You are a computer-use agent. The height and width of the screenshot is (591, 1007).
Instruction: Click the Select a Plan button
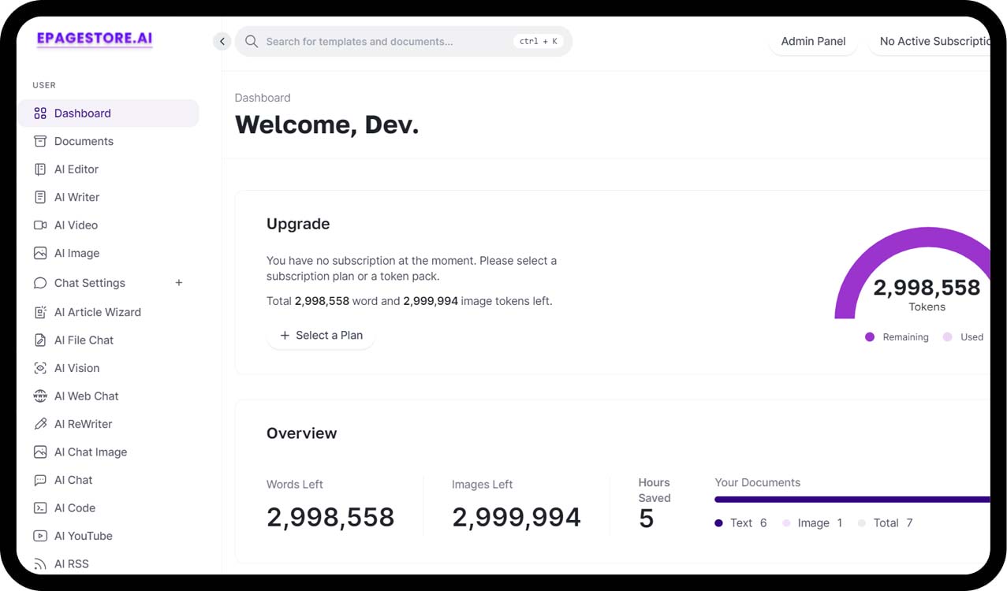[x=321, y=335]
